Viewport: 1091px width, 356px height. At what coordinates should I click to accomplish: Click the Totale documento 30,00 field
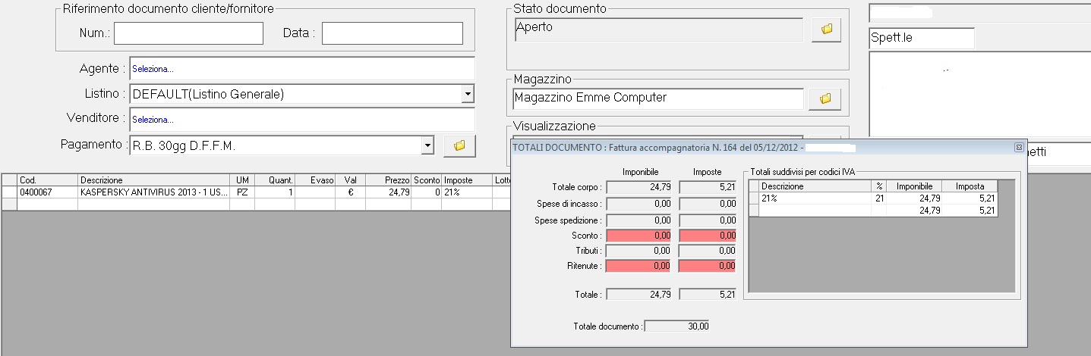point(676,326)
